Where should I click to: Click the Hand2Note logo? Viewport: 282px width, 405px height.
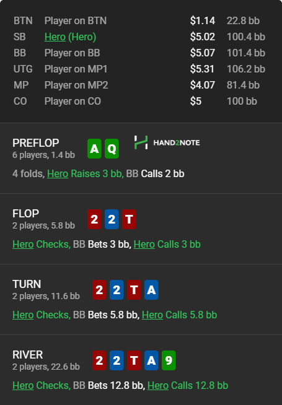tap(167, 142)
